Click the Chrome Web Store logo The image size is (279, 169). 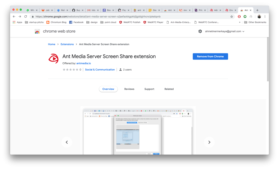pos(37,32)
